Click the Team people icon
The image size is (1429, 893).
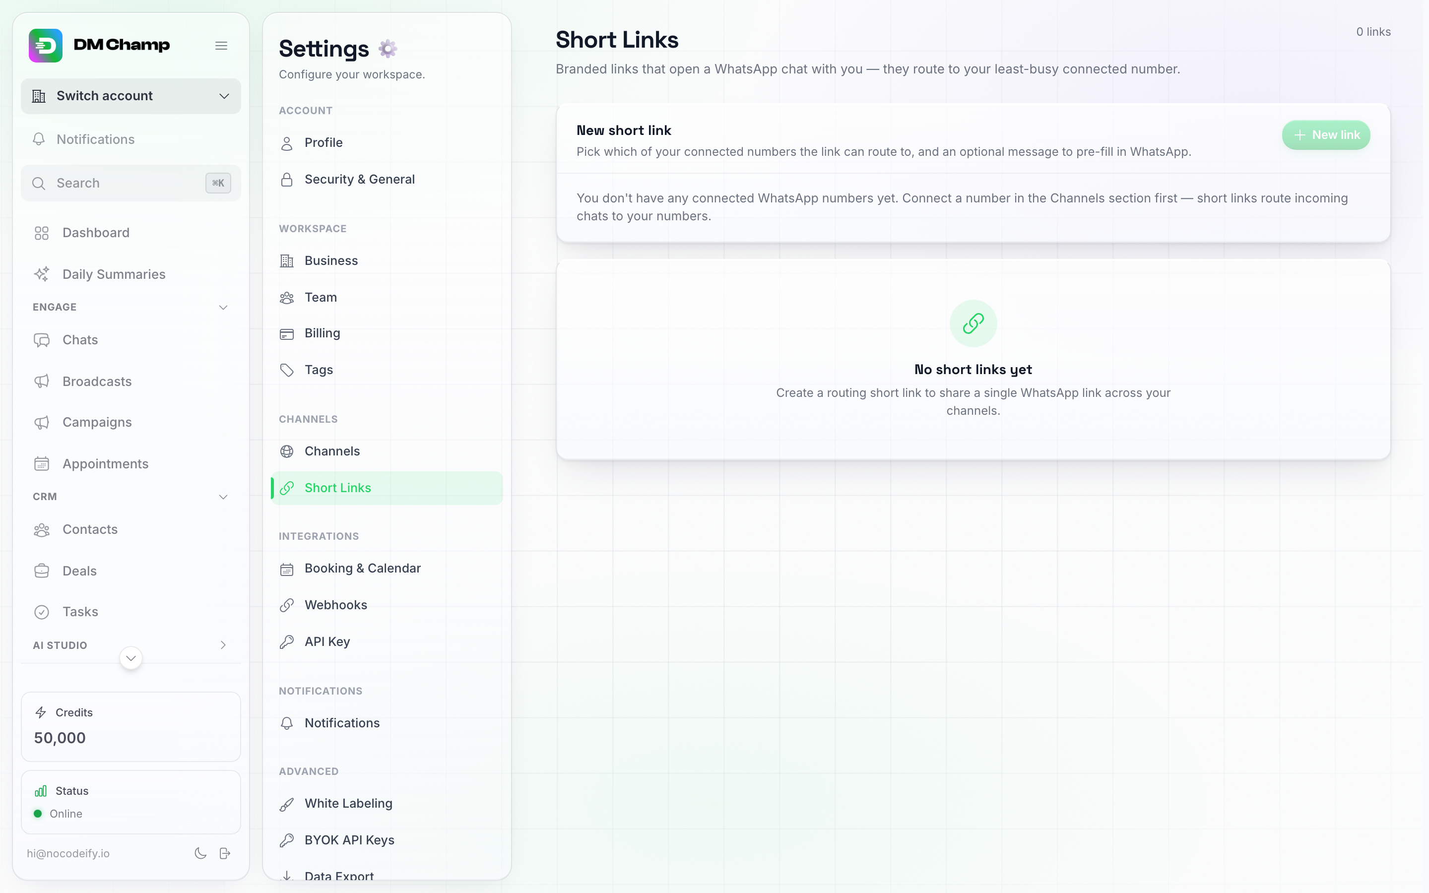click(x=287, y=298)
